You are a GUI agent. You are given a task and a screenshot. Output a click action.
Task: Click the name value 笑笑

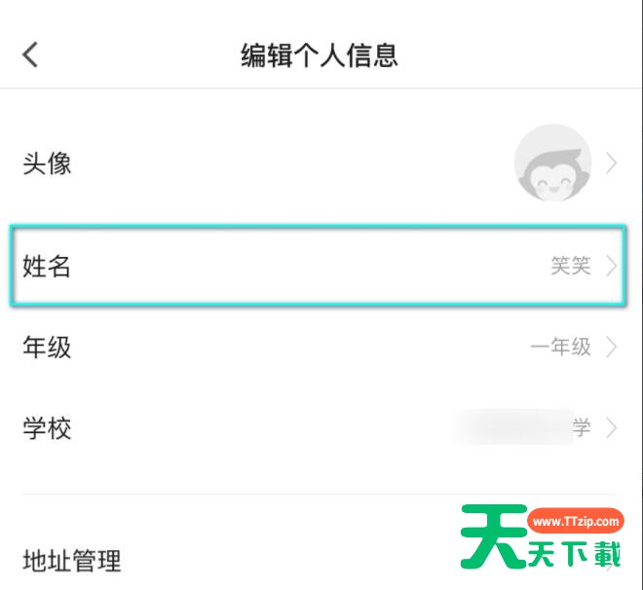click(x=571, y=266)
